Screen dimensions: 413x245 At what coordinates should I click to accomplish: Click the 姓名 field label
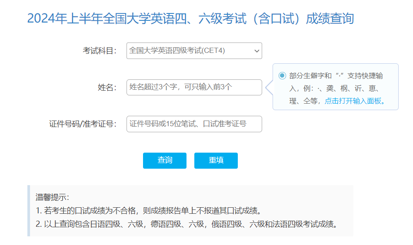point(107,88)
